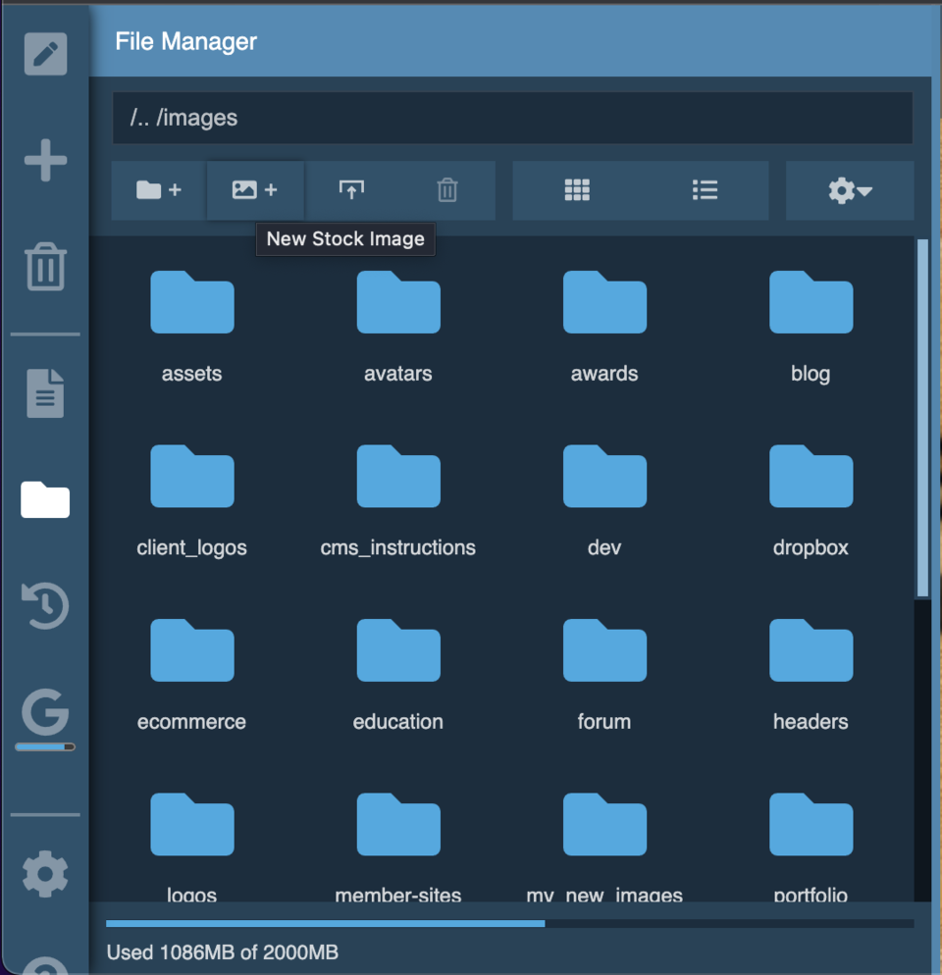Click the delete trash icon in toolbar
The height and width of the screenshot is (975, 942).
(x=447, y=190)
